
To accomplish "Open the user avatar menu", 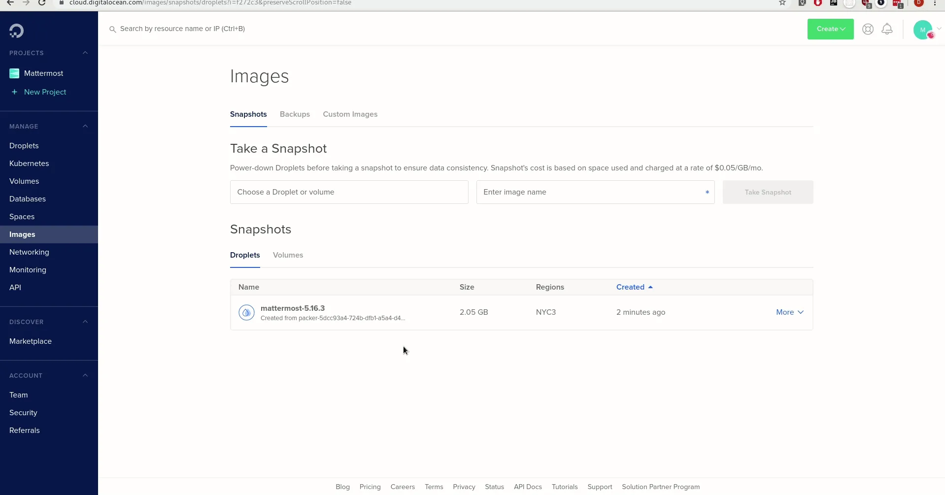I will click(x=923, y=30).
